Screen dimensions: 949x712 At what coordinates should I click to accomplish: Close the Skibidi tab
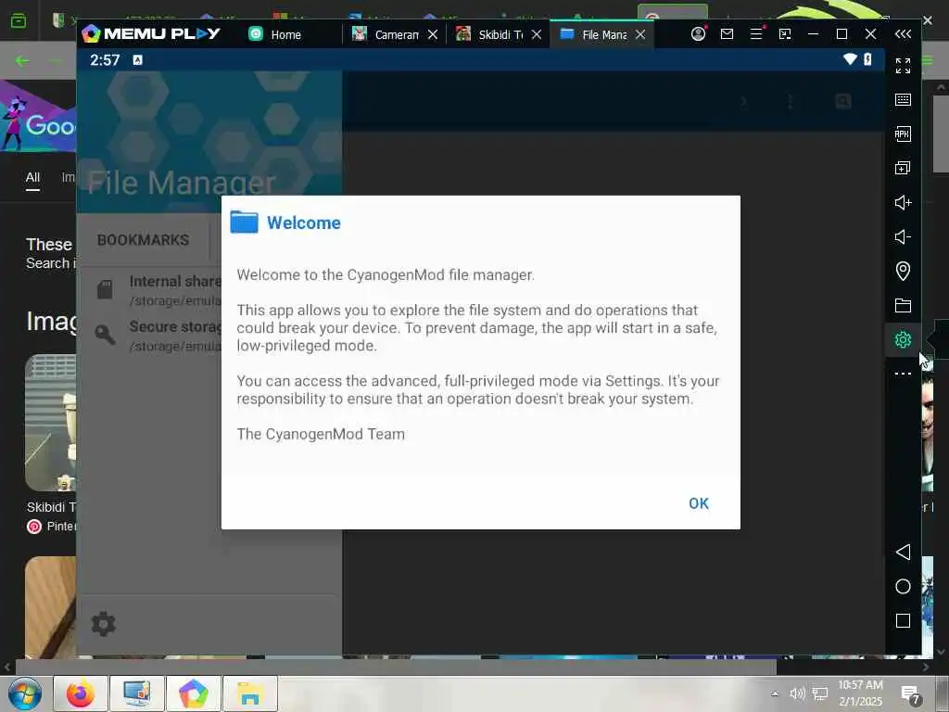(537, 34)
